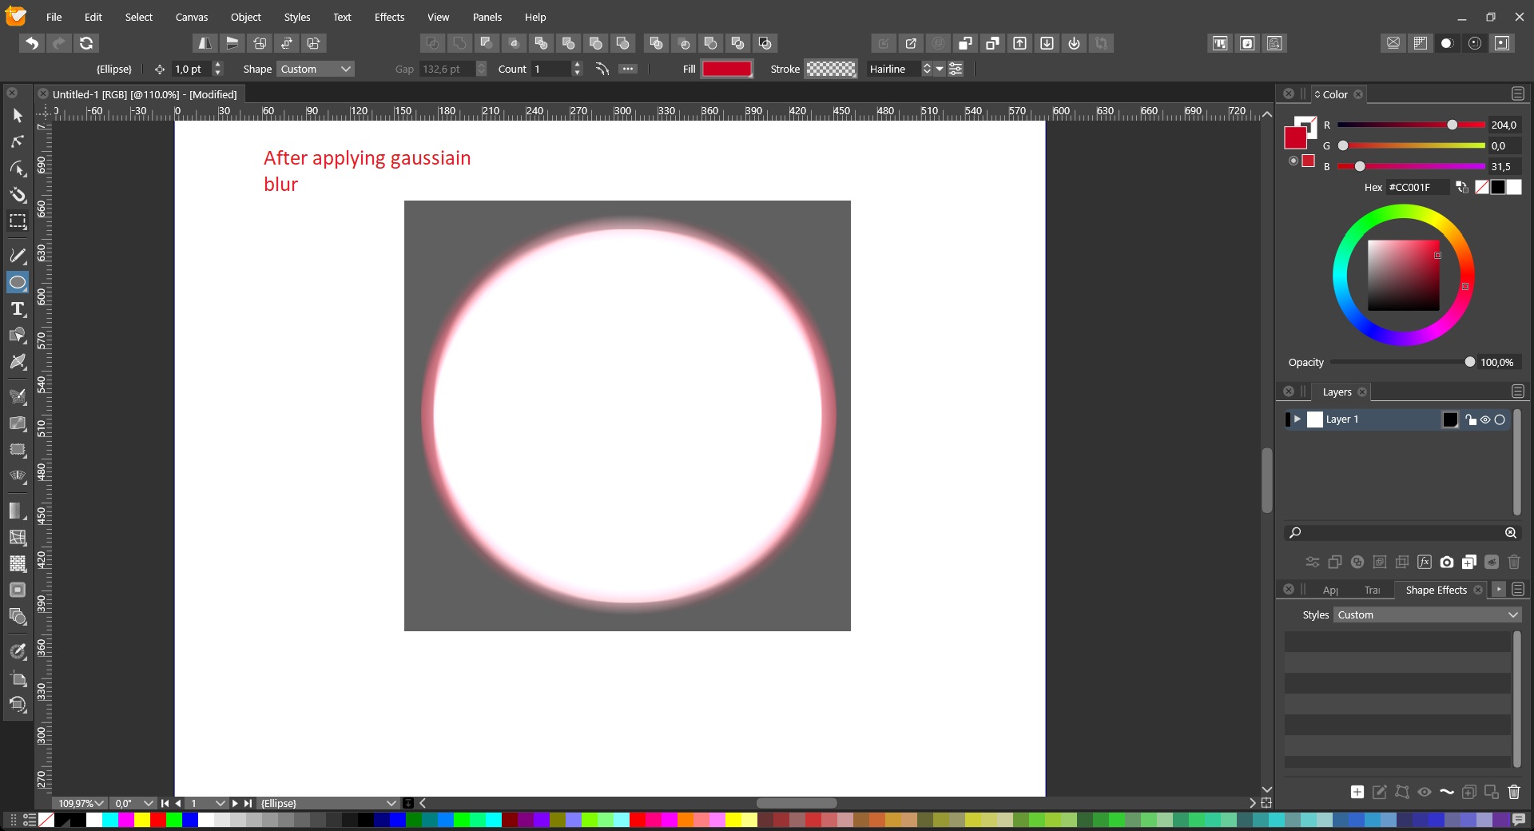Expand Layer 1 with its disclosure triangle

point(1298,419)
